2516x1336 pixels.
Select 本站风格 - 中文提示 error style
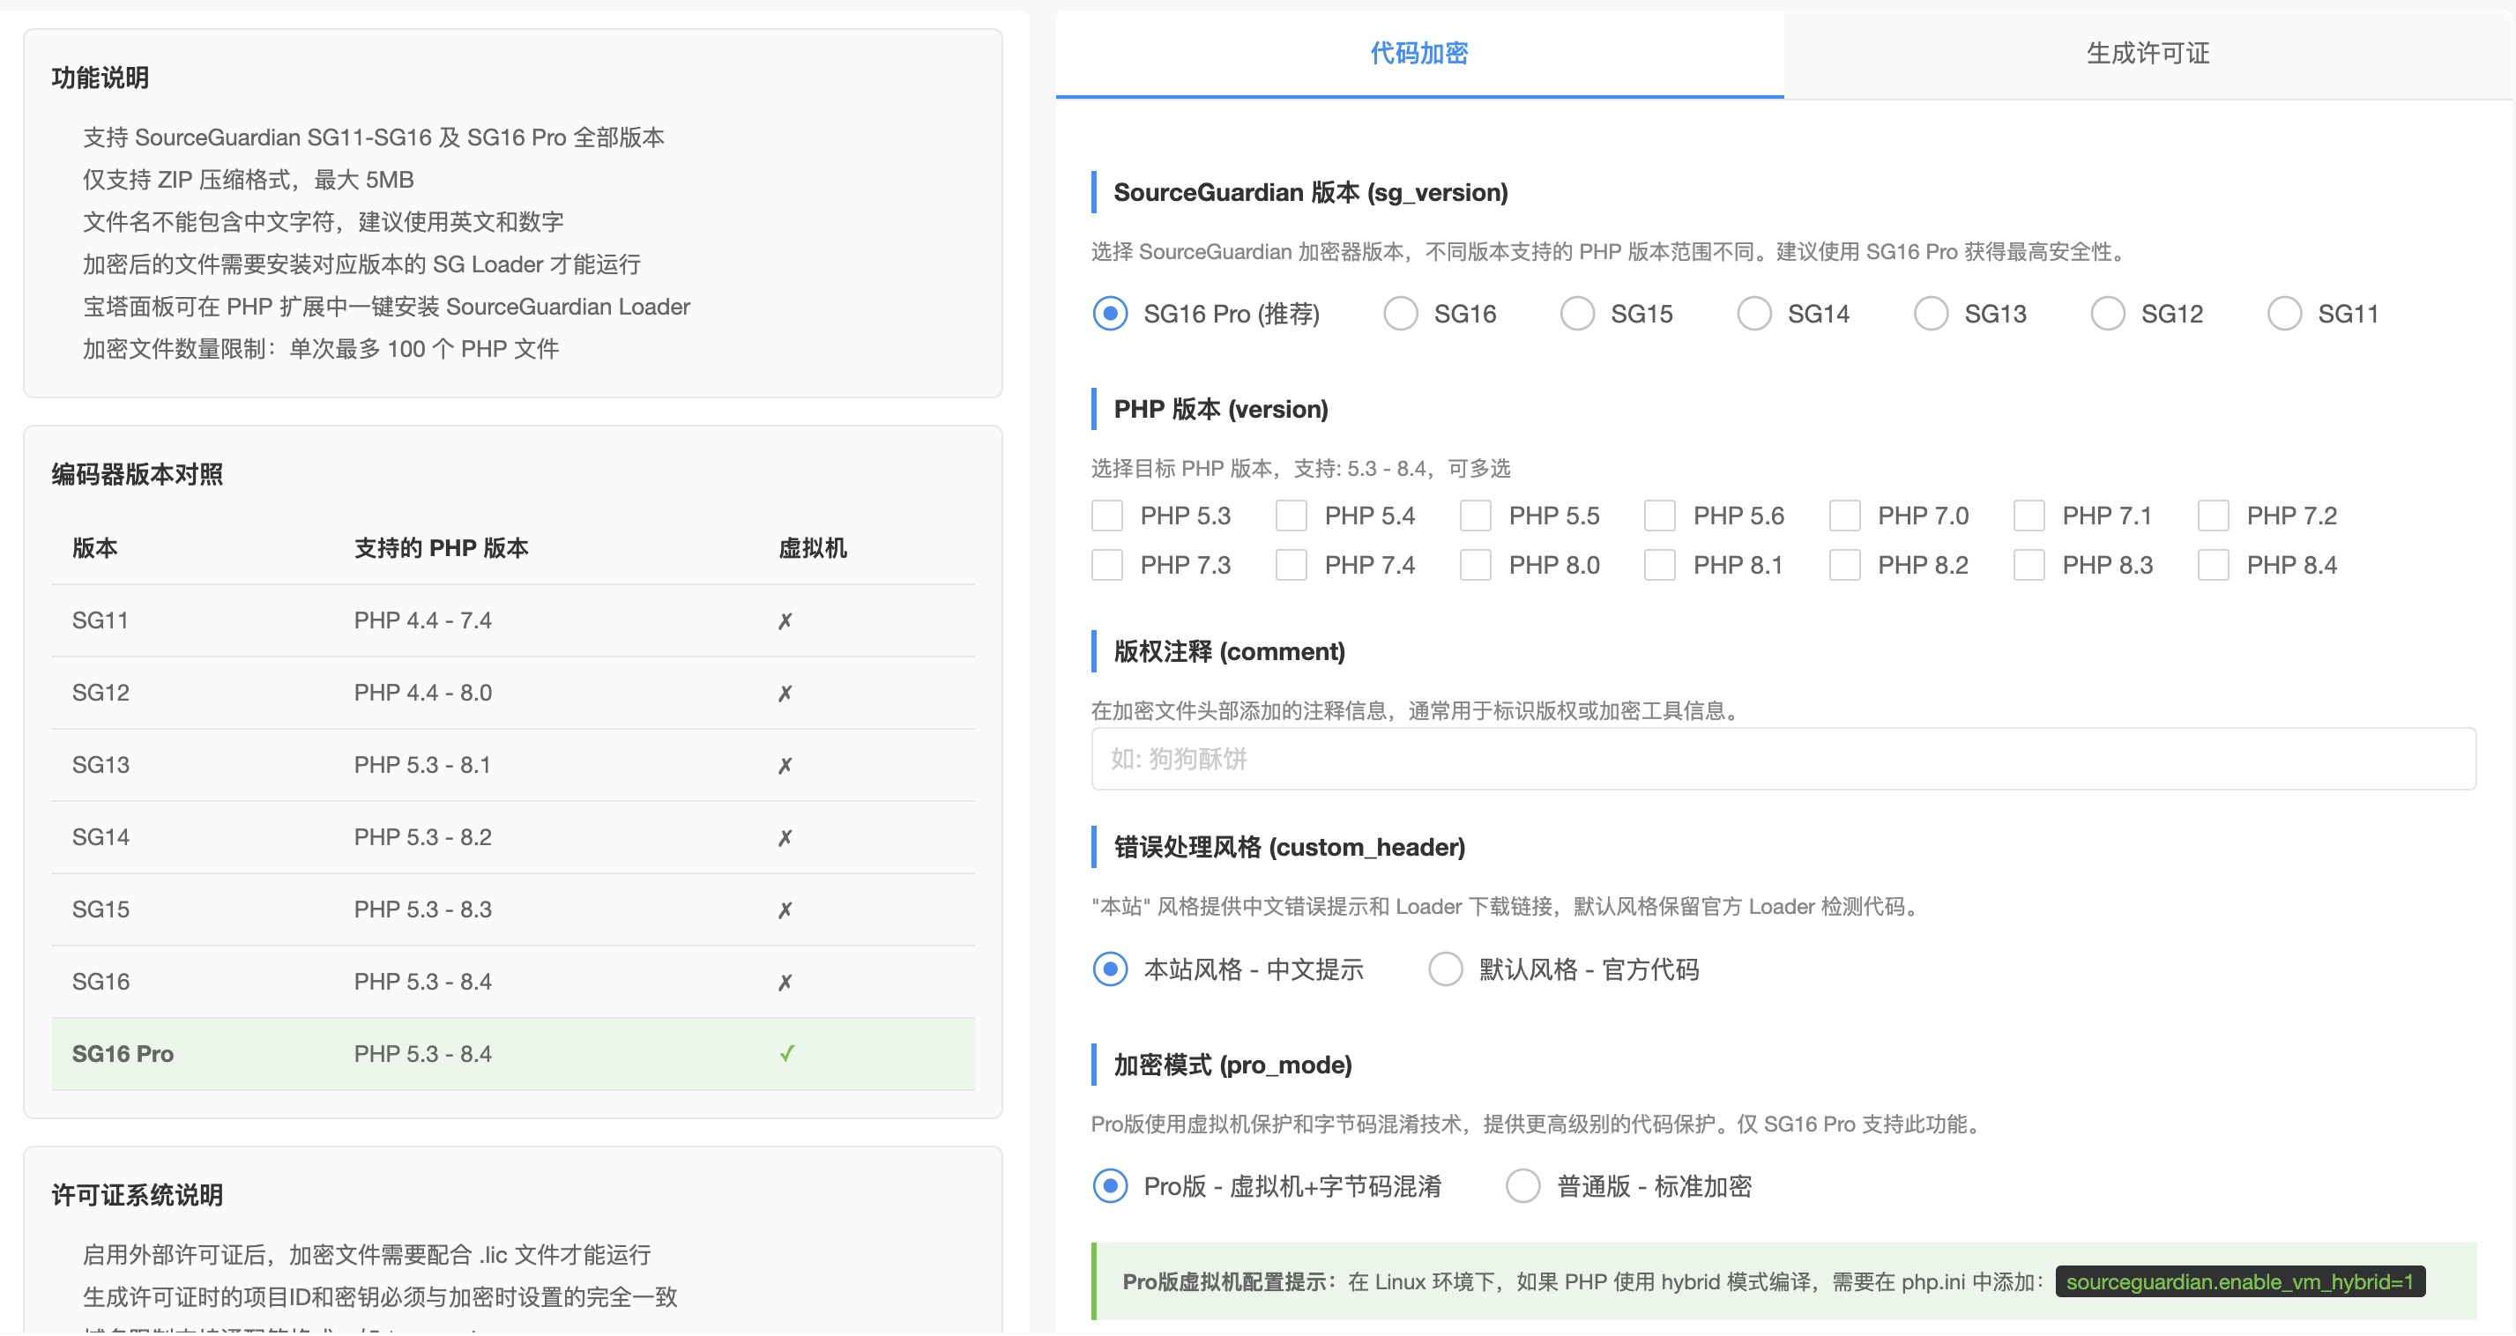(1110, 969)
